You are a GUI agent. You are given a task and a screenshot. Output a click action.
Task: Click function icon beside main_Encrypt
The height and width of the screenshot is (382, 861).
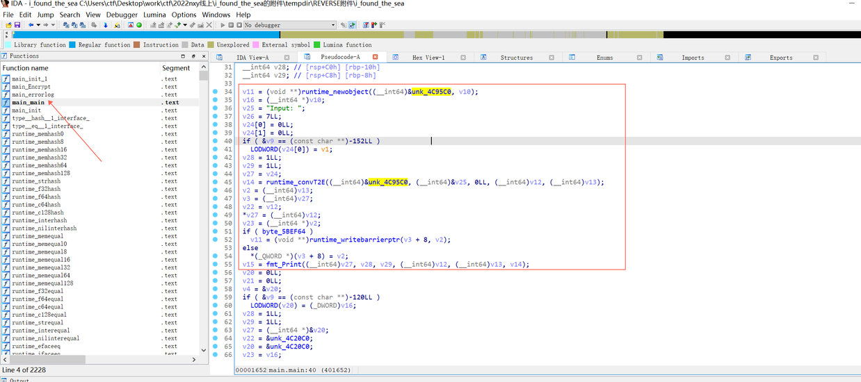[x=6, y=87]
